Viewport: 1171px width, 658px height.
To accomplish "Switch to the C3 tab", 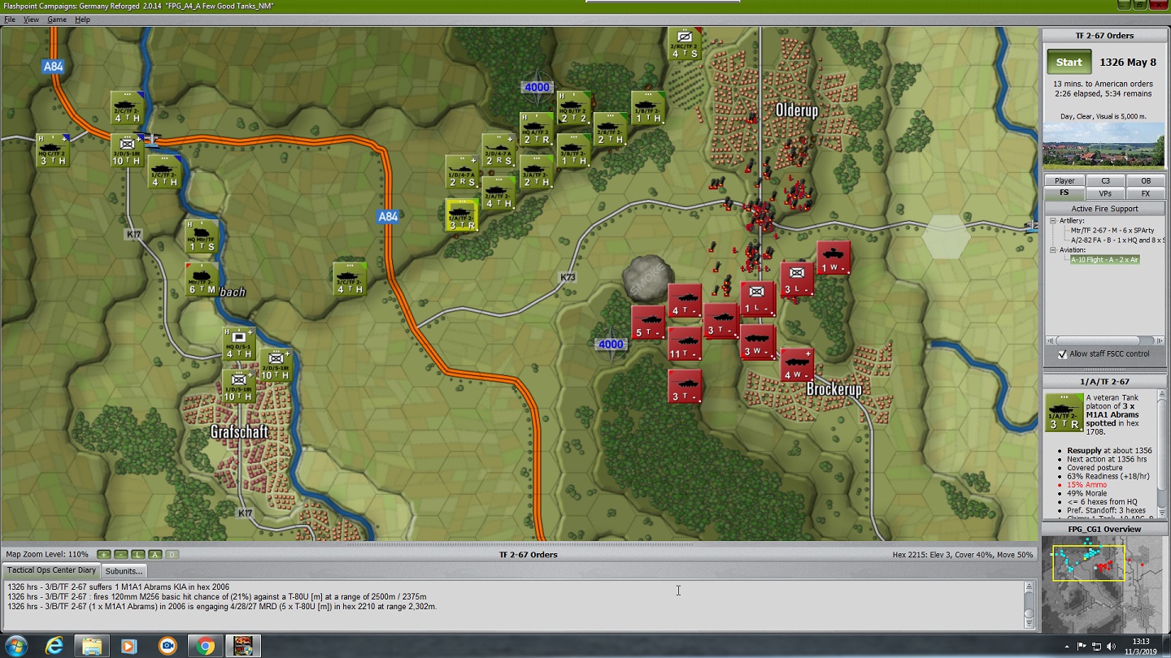I will pos(1105,180).
